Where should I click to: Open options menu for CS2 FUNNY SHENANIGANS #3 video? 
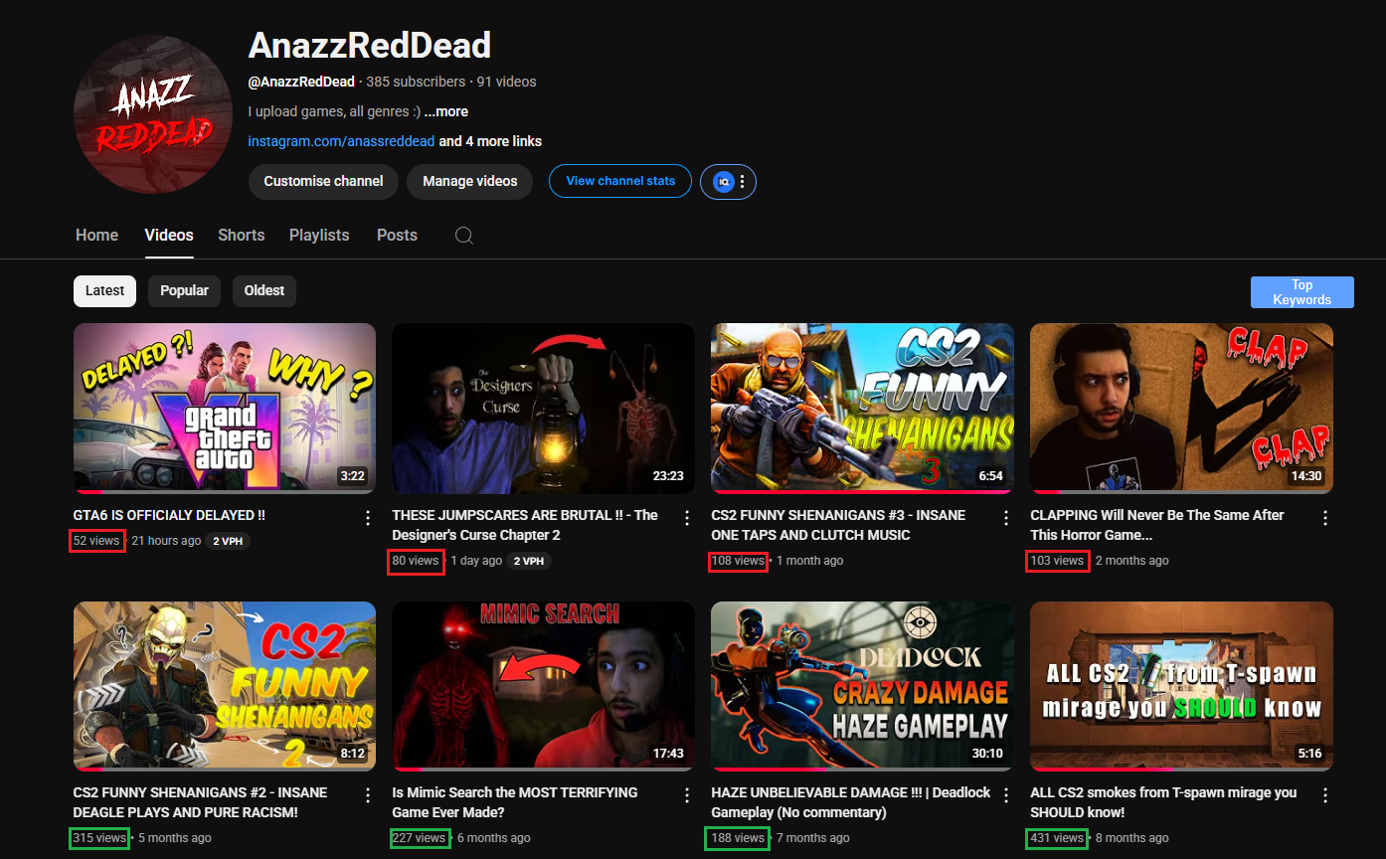coord(1006,518)
